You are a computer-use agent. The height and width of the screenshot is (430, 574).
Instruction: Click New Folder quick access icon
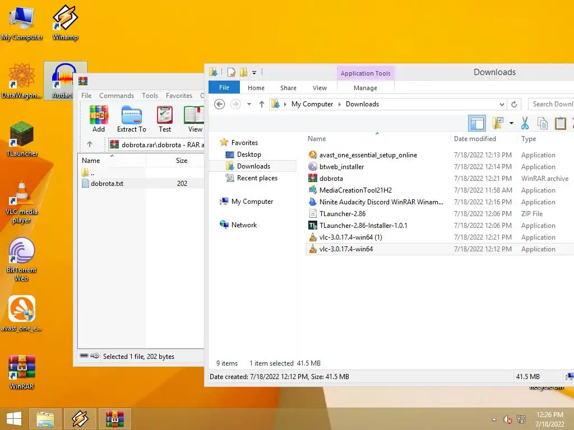243,72
